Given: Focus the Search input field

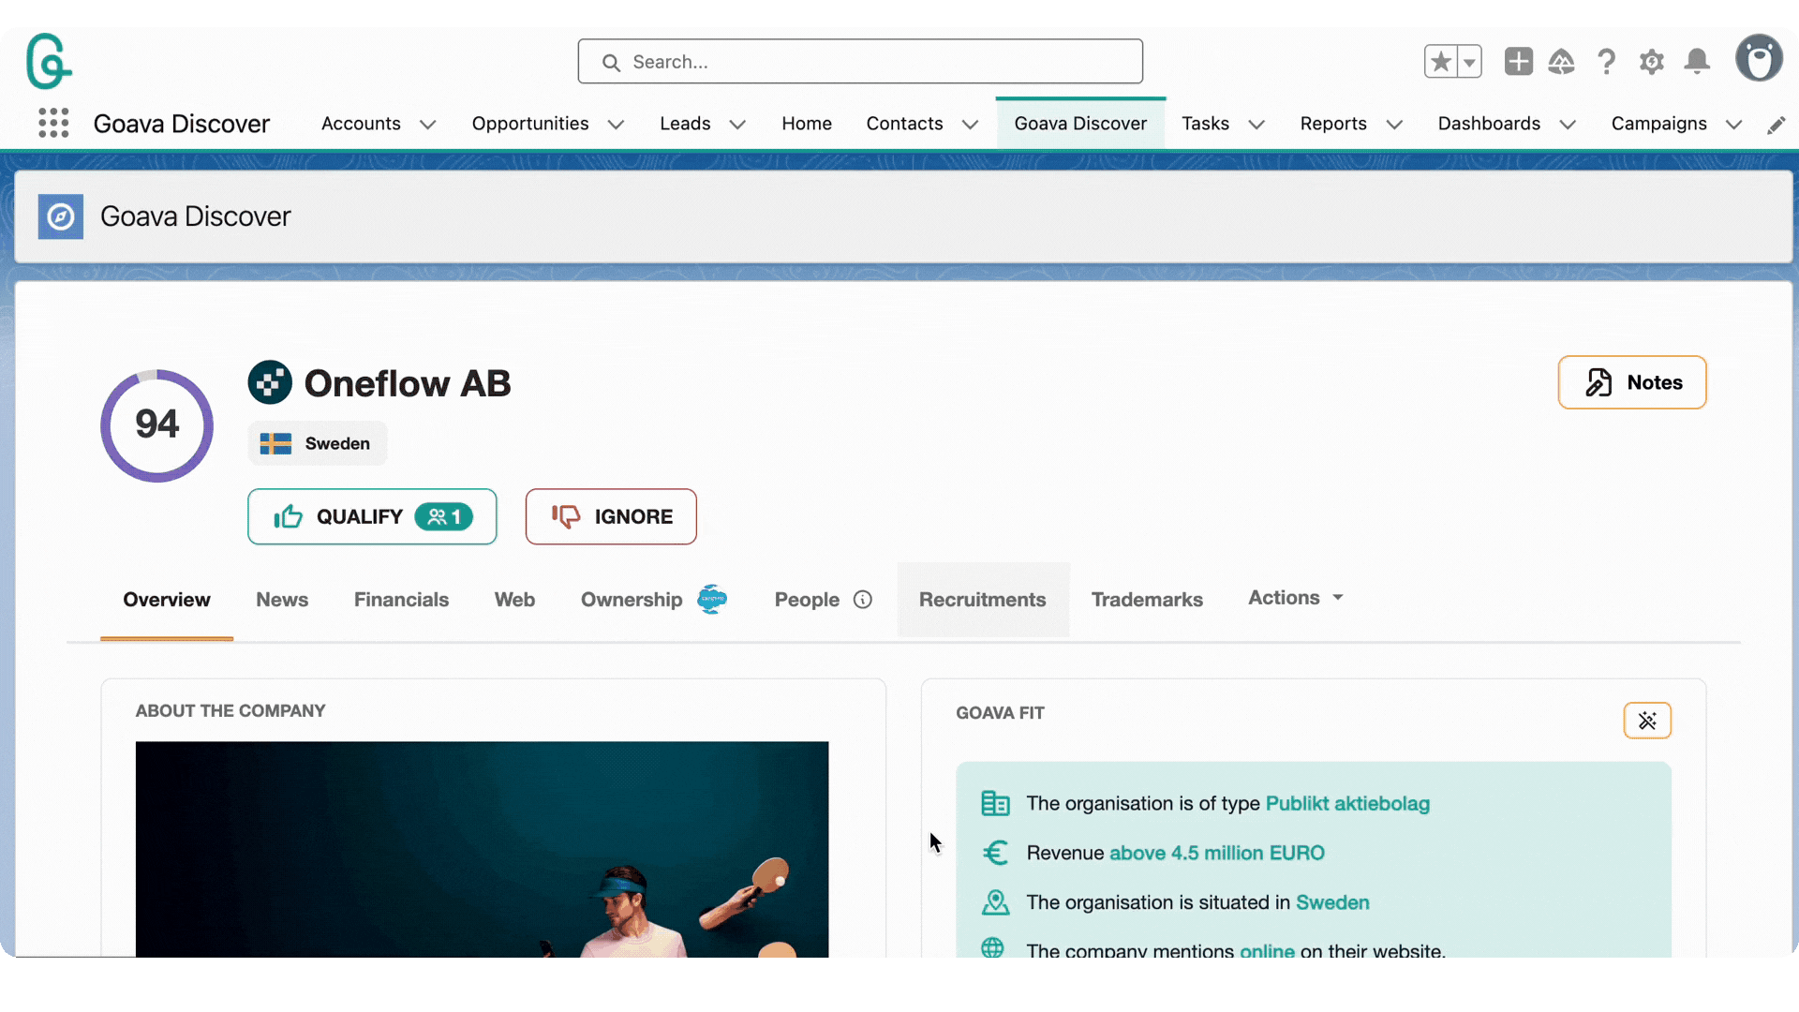Looking at the screenshot, I should click(860, 62).
